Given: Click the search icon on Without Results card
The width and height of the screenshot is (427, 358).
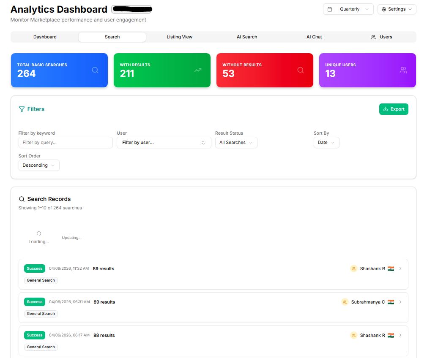Looking at the screenshot, I should pyautogui.click(x=301, y=70).
